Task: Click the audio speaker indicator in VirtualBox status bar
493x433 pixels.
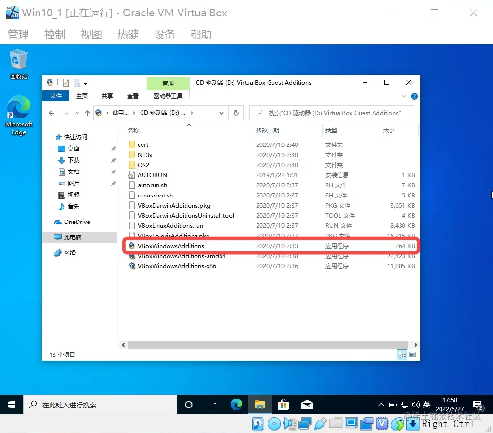Action: point(289,424)
